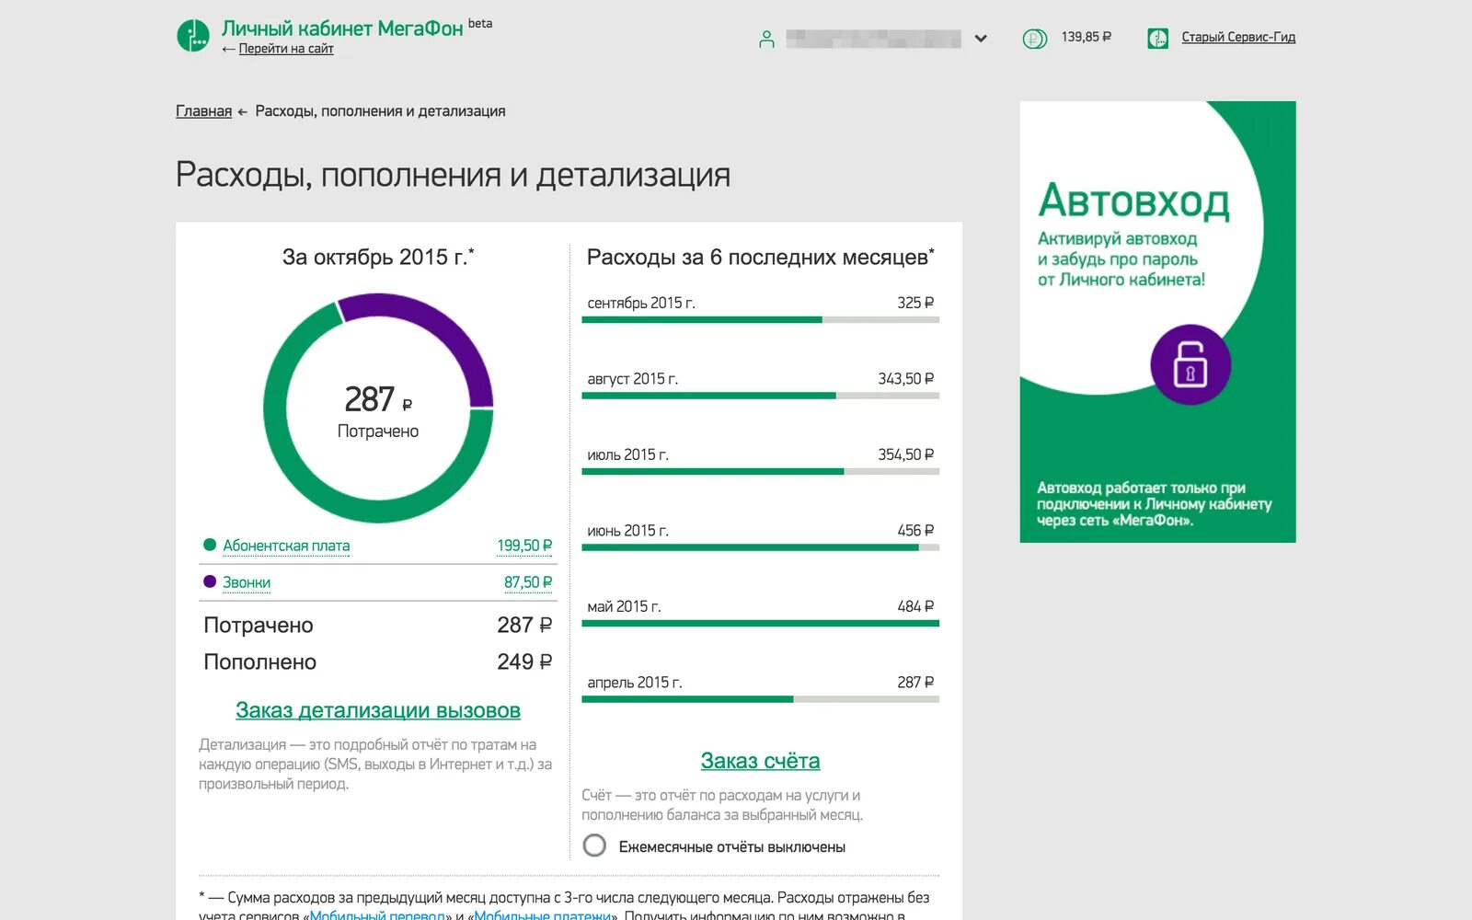Open Мобильные платежи footnote link
The image size is (1472, 920).
pos(543,915)
